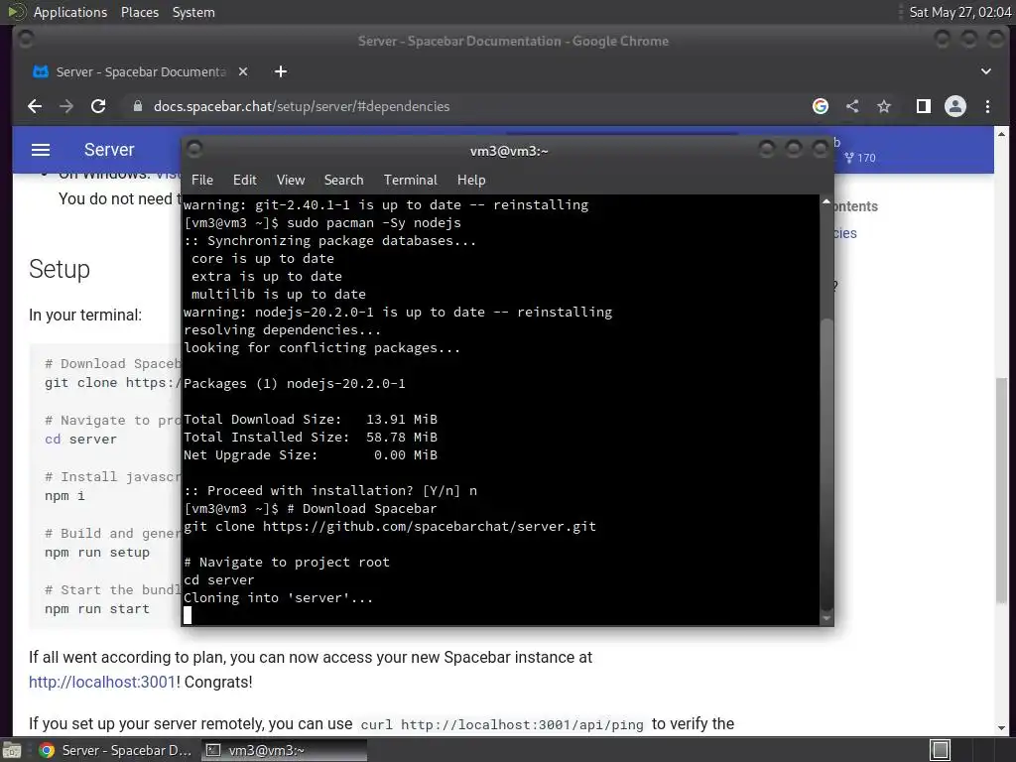Select the Spacebar Documentation tab
This screenshot has width=1016, height=762.
(141, 71)
